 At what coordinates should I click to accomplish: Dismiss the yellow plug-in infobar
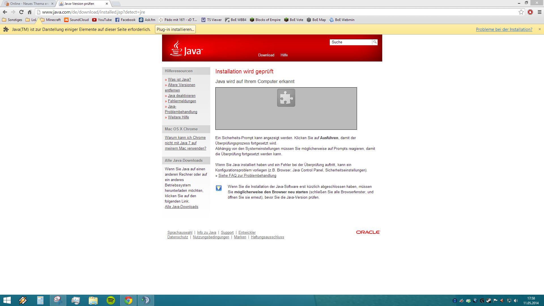point(540,29)
